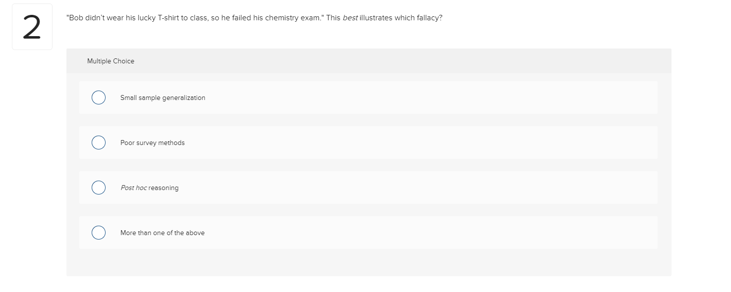Click the "Poor survey methods" answer text
Screen dimensions: 731x292
(x=152, y=143)
